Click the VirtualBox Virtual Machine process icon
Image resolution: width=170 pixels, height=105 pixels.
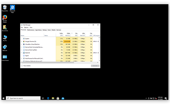click(24, 44)
